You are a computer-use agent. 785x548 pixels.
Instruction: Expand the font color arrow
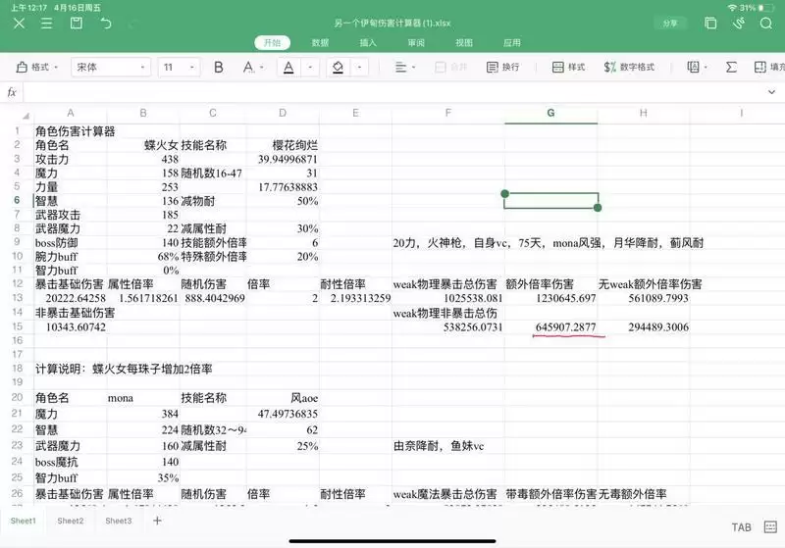pyautogui.click(x=310, y=67)
